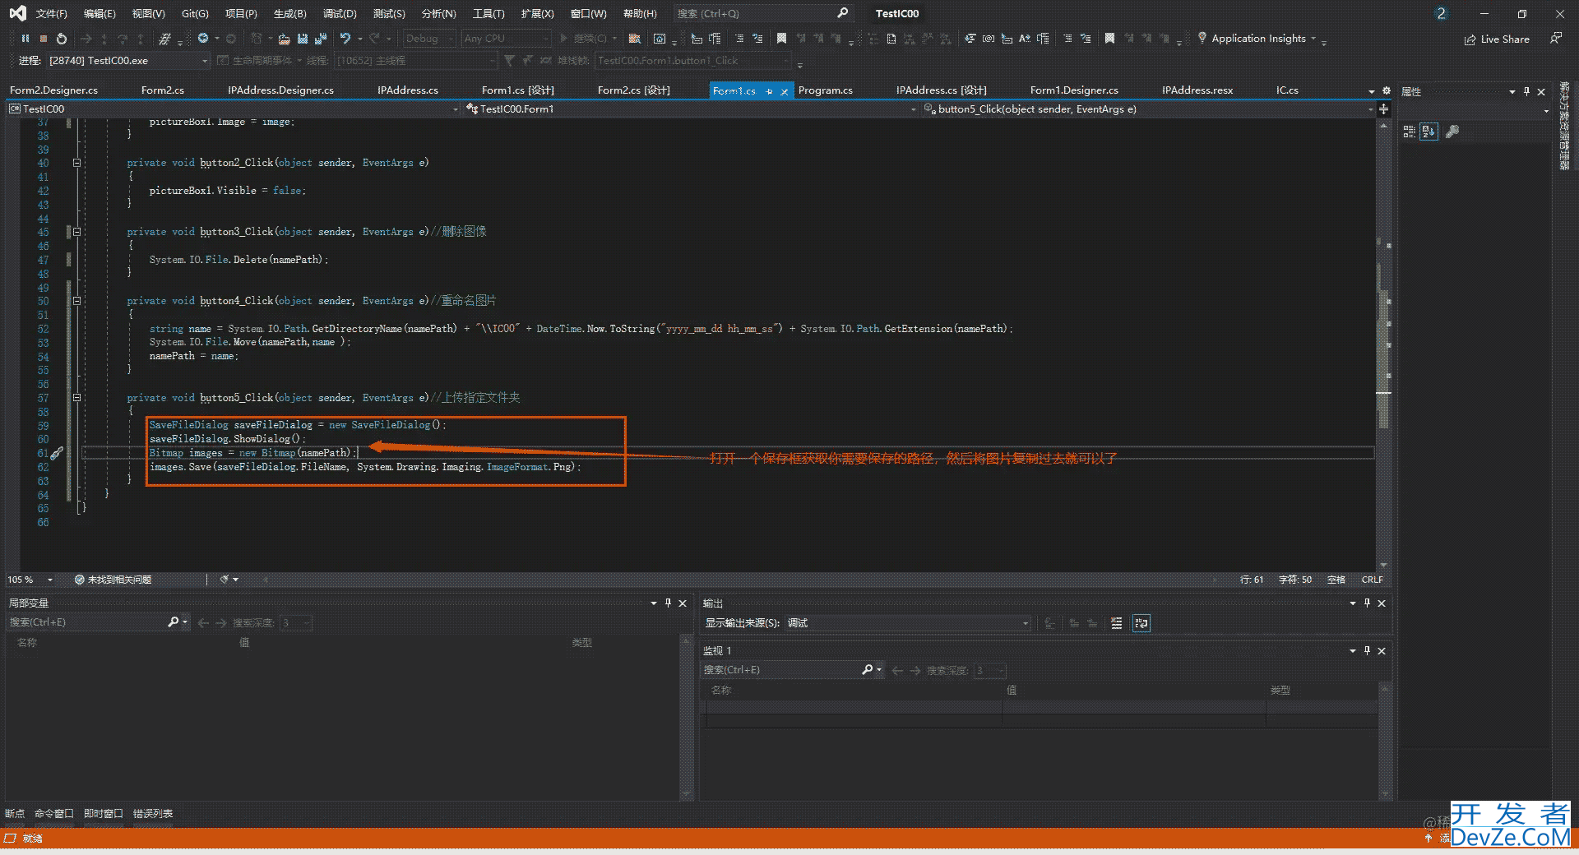This screenshot has height=855, width=1579.
Task: Click the Application Insights lightbulb icon
Action: click(1202, 38)
